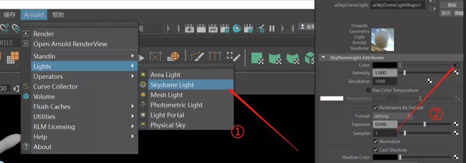Click the IPR render clapperboard icon
Image resolution: width=466 pixels, height=163 pixels.
click(x=213, y=28)
